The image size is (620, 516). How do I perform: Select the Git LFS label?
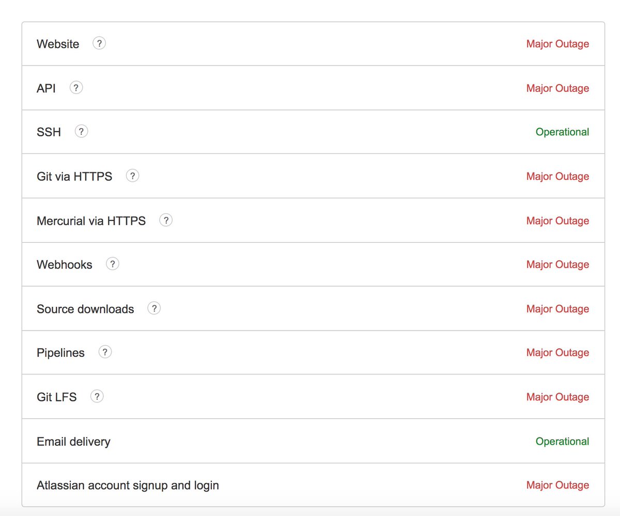pyautogui.click(x=56, y=398)
